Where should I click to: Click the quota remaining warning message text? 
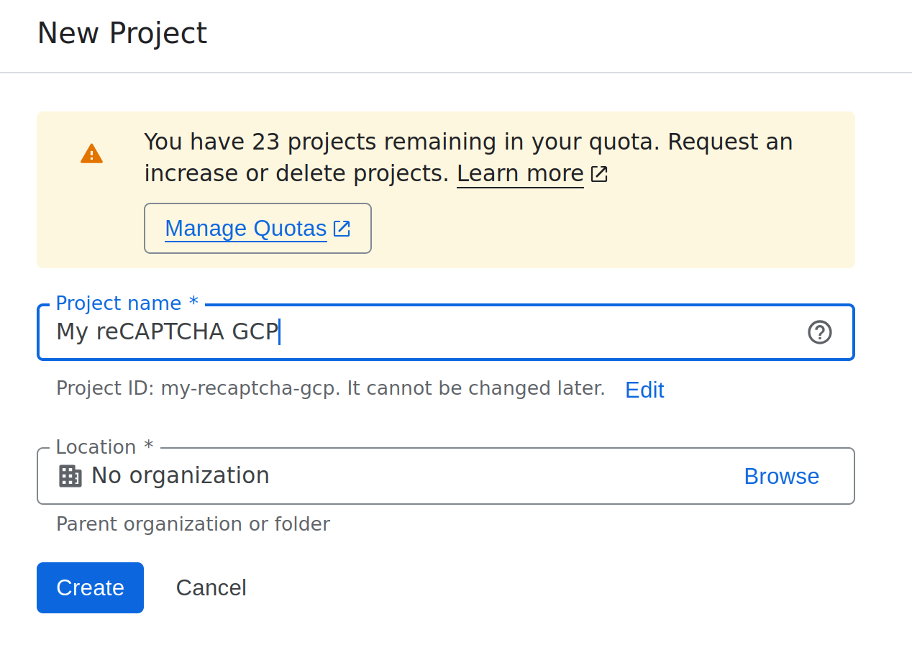[468, 142]
